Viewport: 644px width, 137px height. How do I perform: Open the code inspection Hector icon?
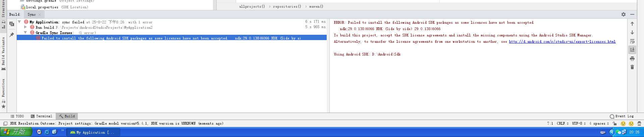[x=639, y=124]
